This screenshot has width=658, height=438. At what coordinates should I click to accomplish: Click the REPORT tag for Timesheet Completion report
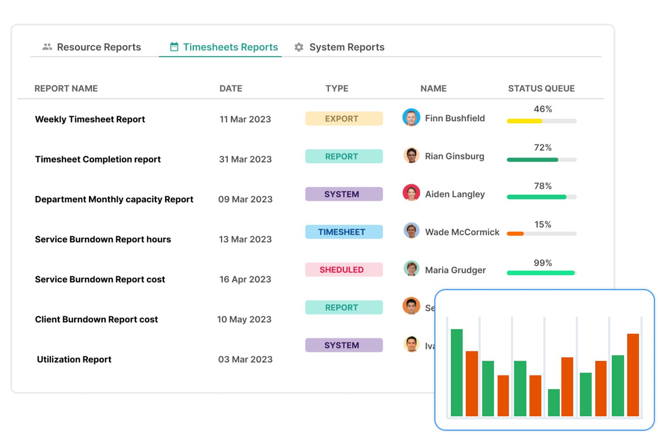click(344, 156)
